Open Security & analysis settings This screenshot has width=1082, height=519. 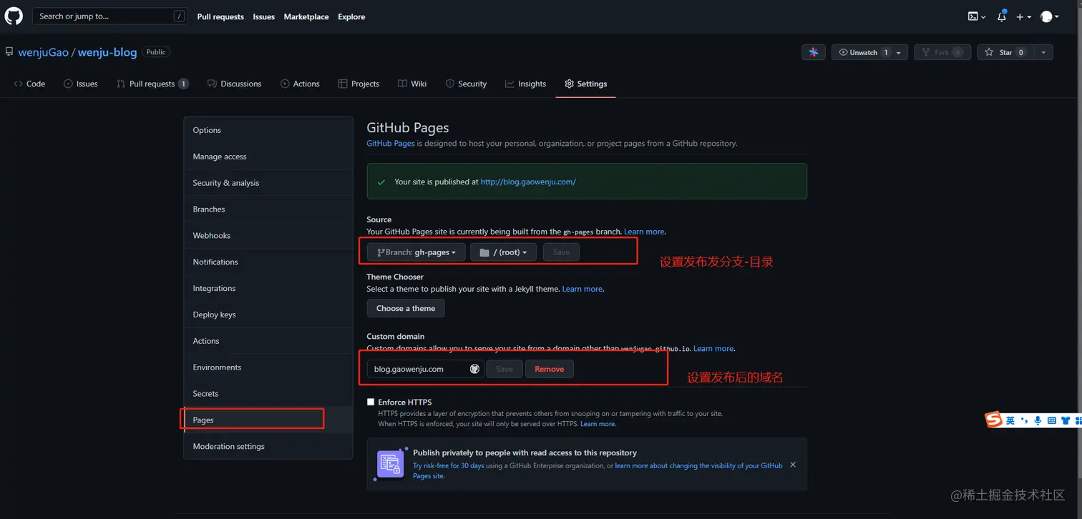tap(268, 183)
